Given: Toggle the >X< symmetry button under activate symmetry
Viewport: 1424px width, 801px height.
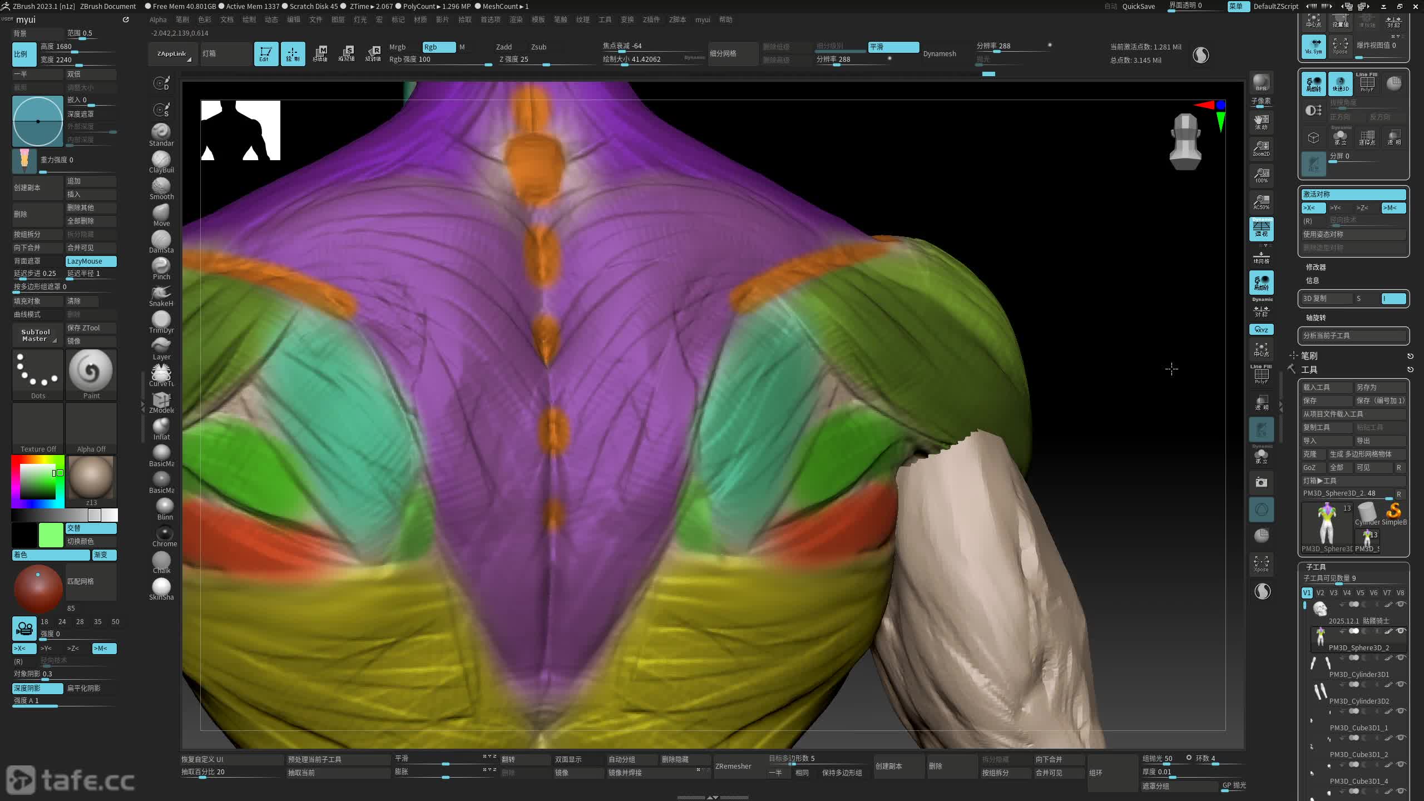Looking at the screenshot, I should [1313, 207].
